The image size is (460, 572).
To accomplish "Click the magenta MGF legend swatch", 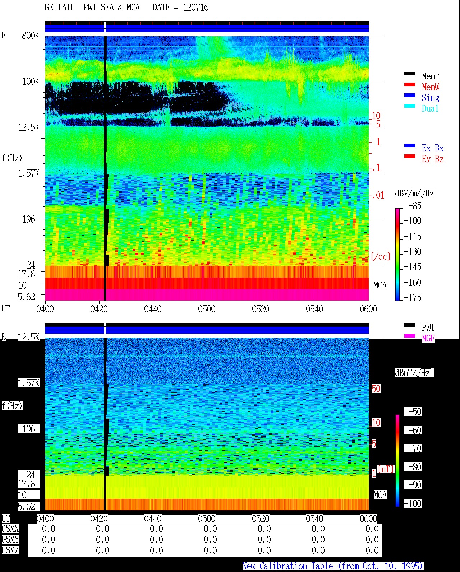I will pos(410,336).
